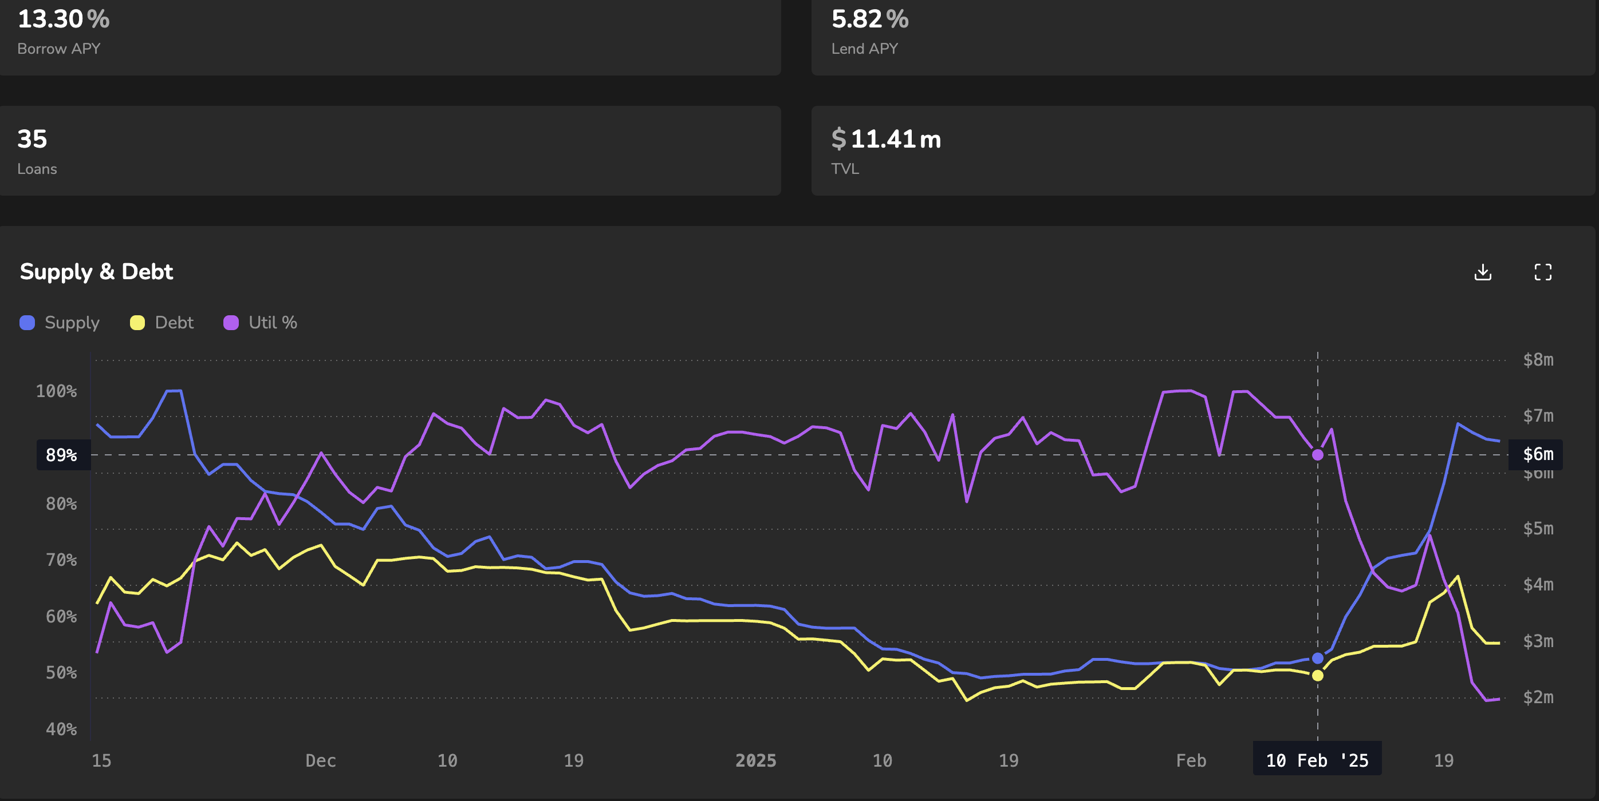1599x801 pixels.
Task: Click the Supply & Debt chart title
Action: pyautogui.click(x=96, y=272)
